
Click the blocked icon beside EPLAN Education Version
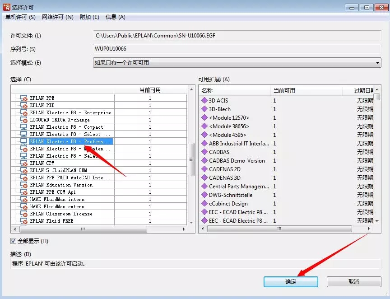(x=25, y=185)
